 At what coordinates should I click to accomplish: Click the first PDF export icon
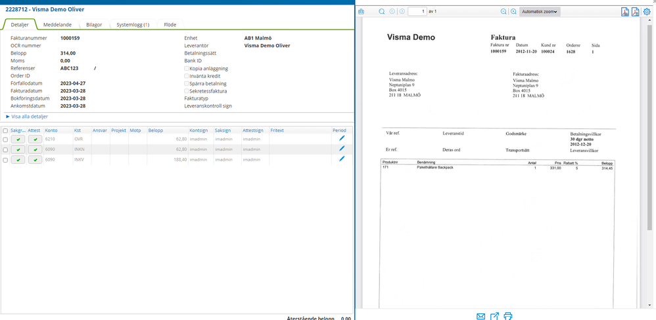(x=624, y=12)
